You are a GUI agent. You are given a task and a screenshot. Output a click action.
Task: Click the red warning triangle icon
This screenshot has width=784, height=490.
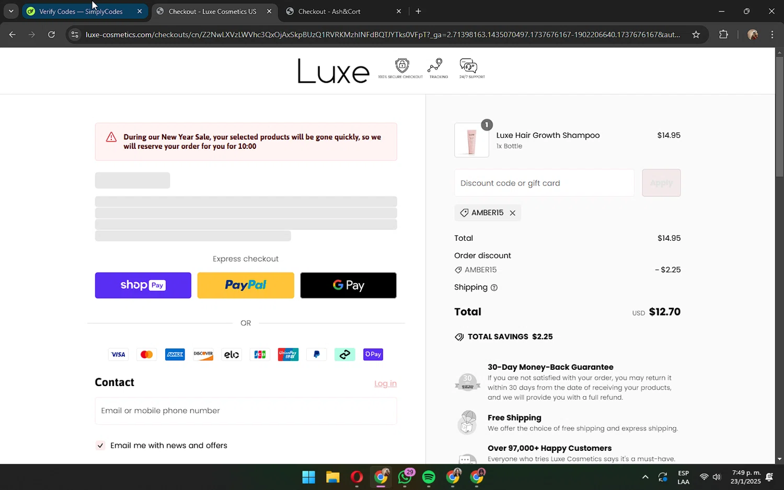point(111,137)
